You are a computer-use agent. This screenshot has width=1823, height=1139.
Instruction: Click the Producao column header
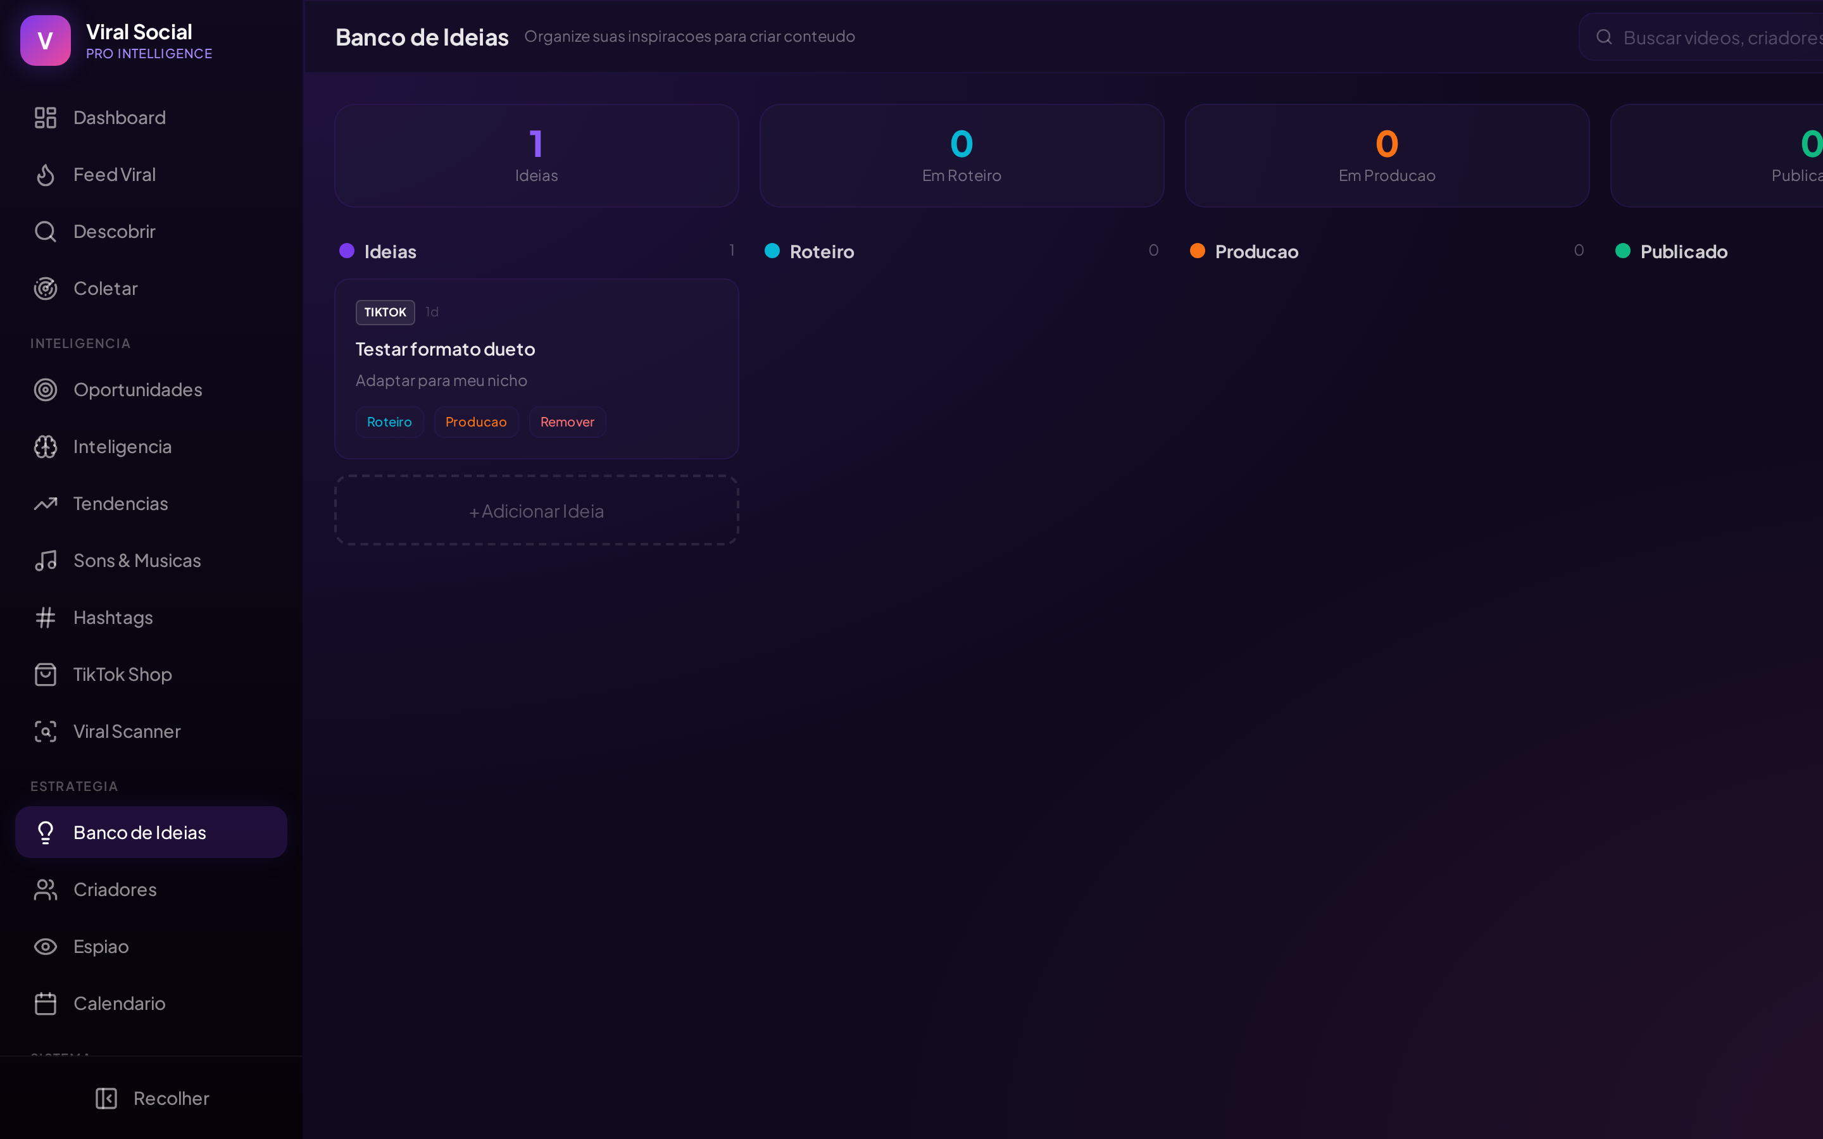click(1256, 252)
